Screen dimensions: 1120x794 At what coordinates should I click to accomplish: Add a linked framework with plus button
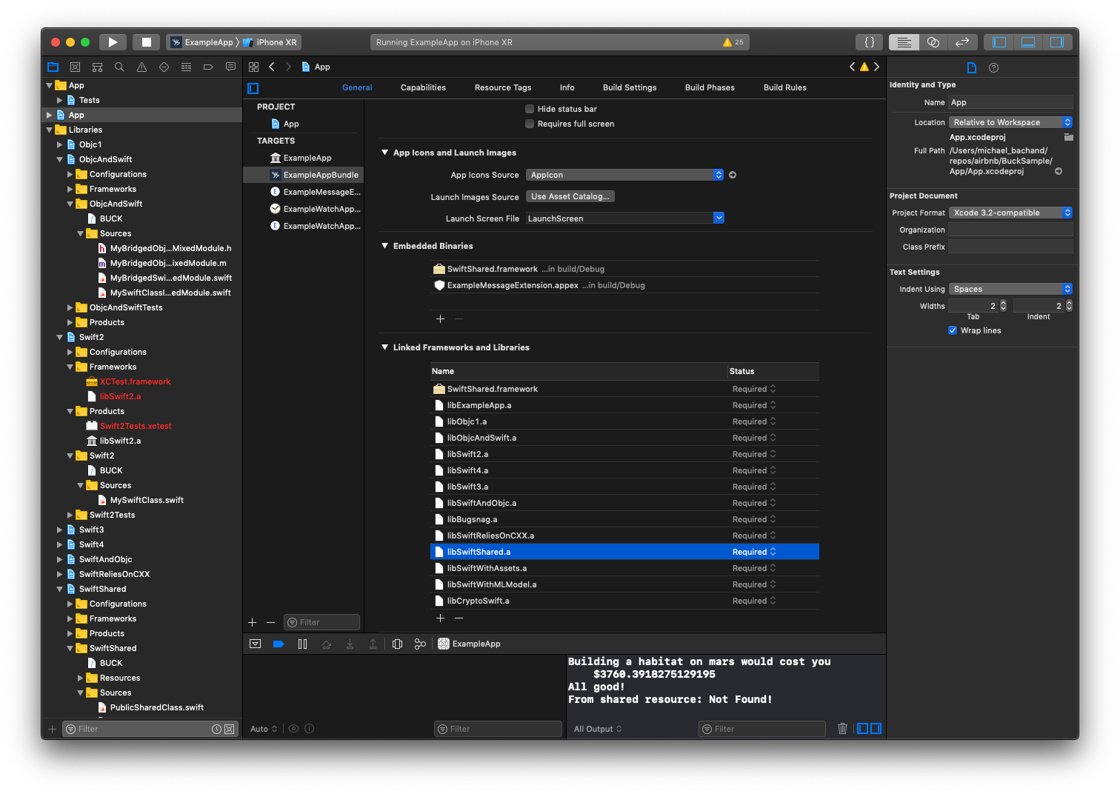pyautogui.click(x=440, y=618)
